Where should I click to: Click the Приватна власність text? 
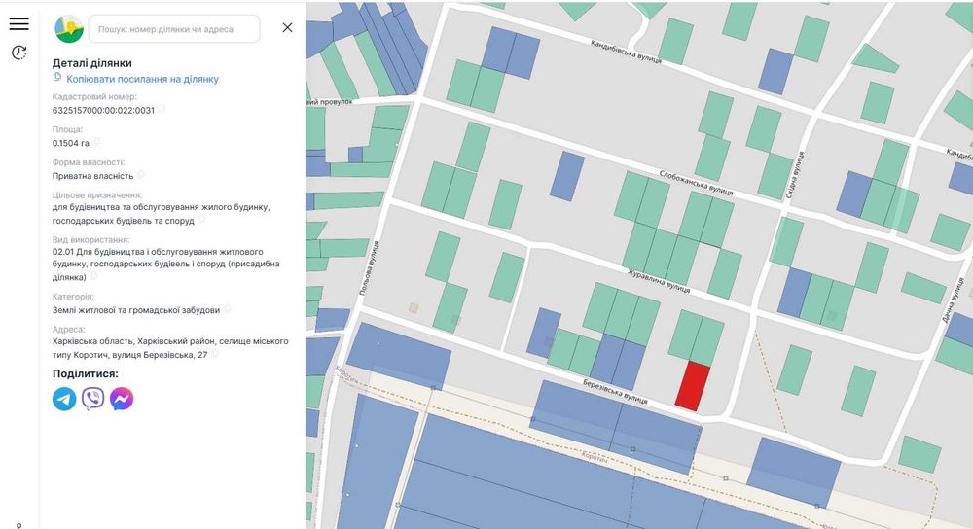coord(93,176)
